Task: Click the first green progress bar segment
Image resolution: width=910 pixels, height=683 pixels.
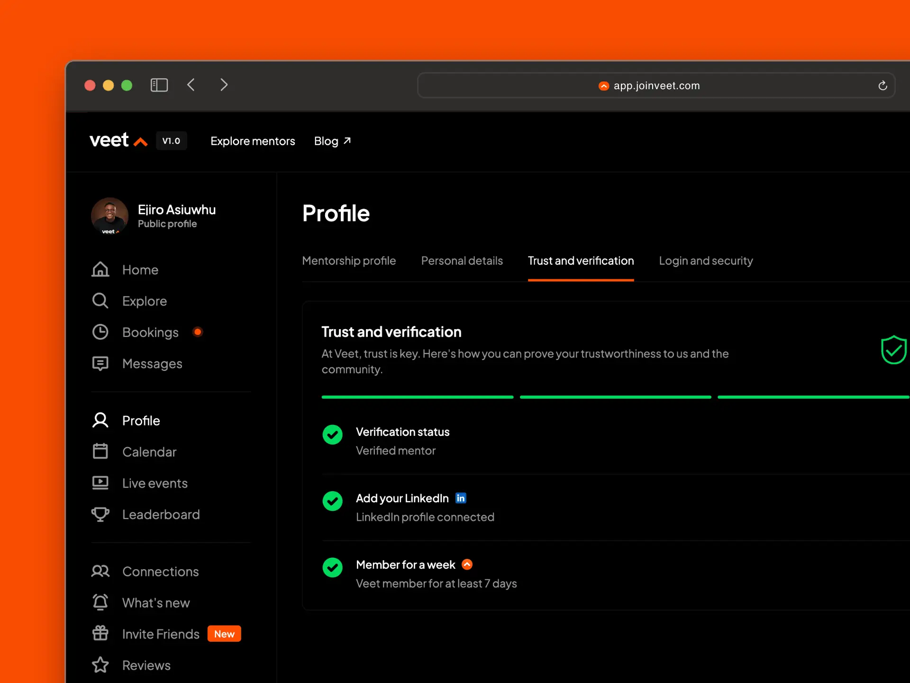Action: pos(417,397)
